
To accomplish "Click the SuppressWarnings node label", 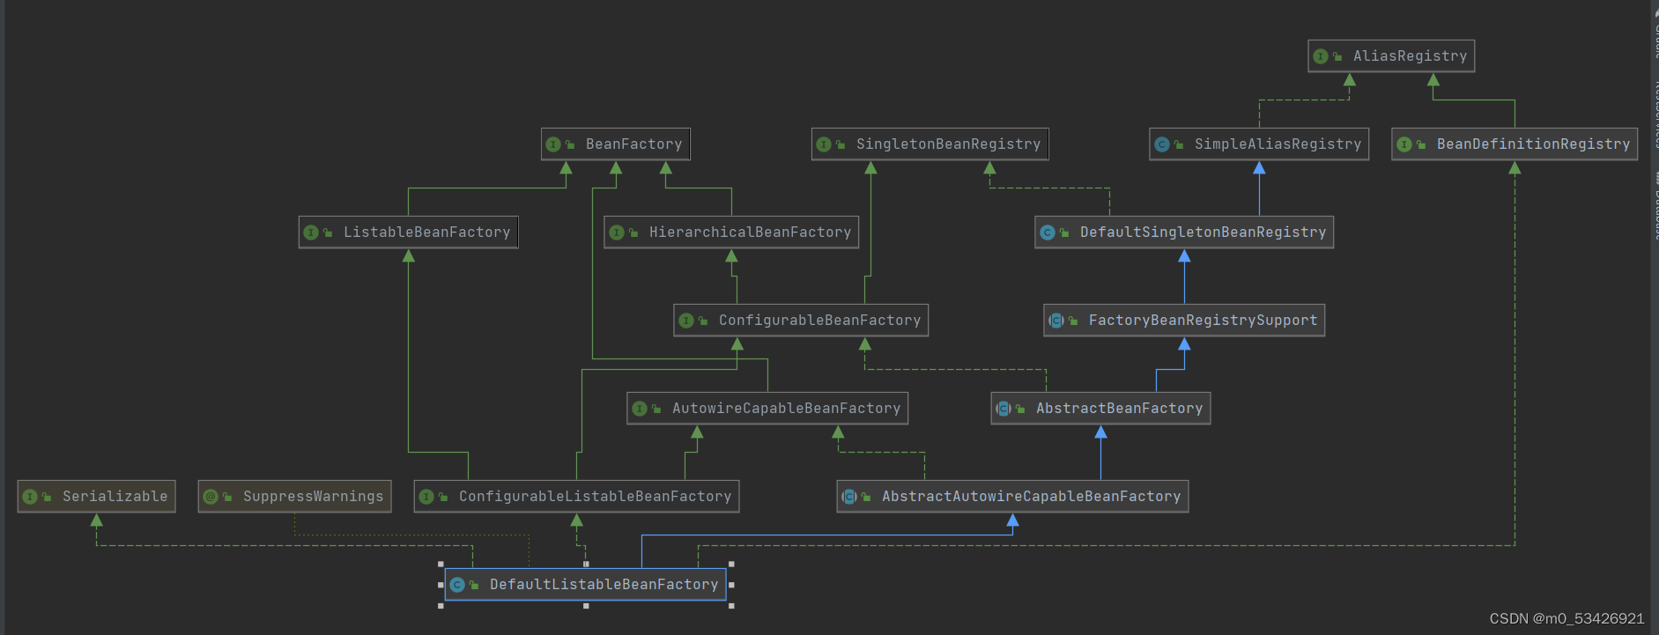I will tap(313, 497).
